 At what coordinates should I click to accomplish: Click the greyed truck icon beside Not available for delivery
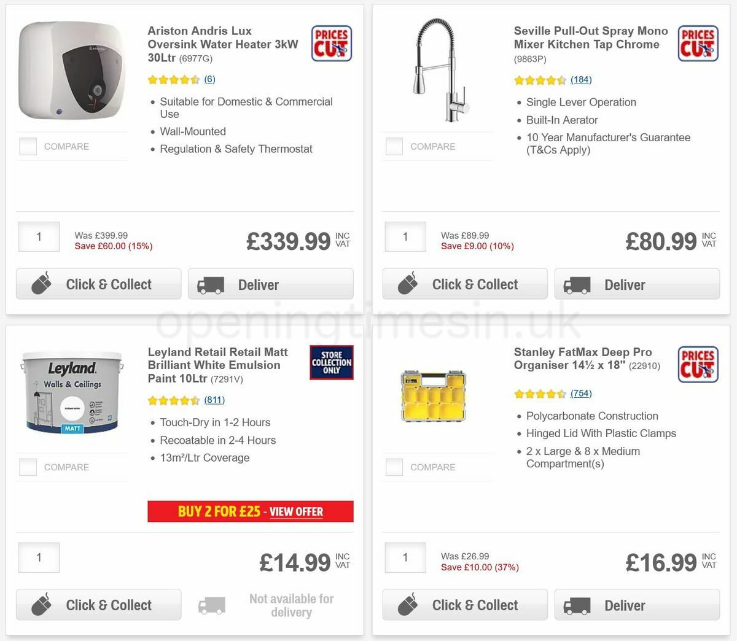click(211, 605)
